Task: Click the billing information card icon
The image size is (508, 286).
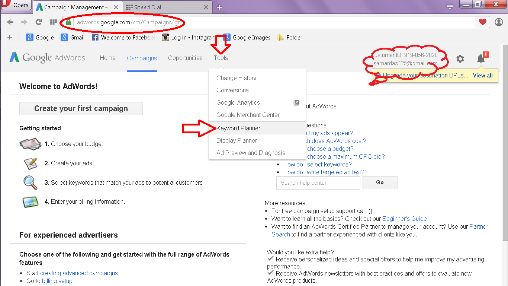Action: [x=30, y=202]
